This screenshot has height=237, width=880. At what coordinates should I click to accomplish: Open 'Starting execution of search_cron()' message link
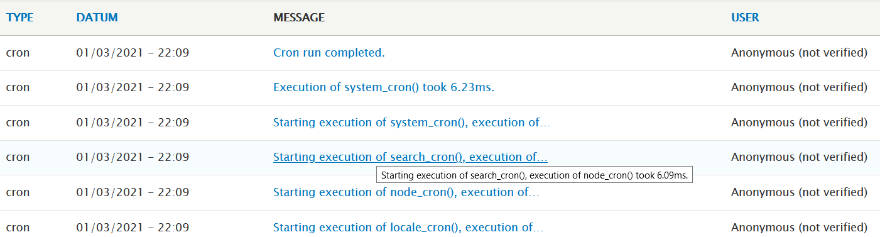point(410,157)
